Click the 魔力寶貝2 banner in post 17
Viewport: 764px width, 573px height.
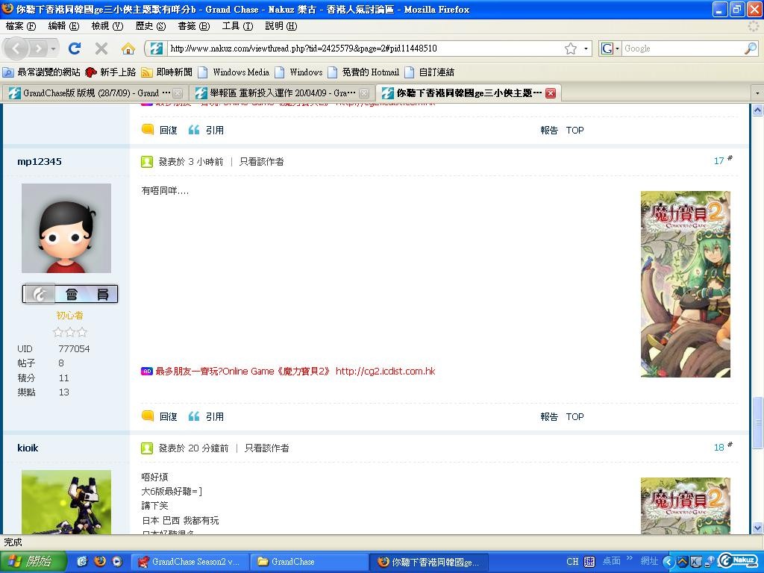pos(686,284)
